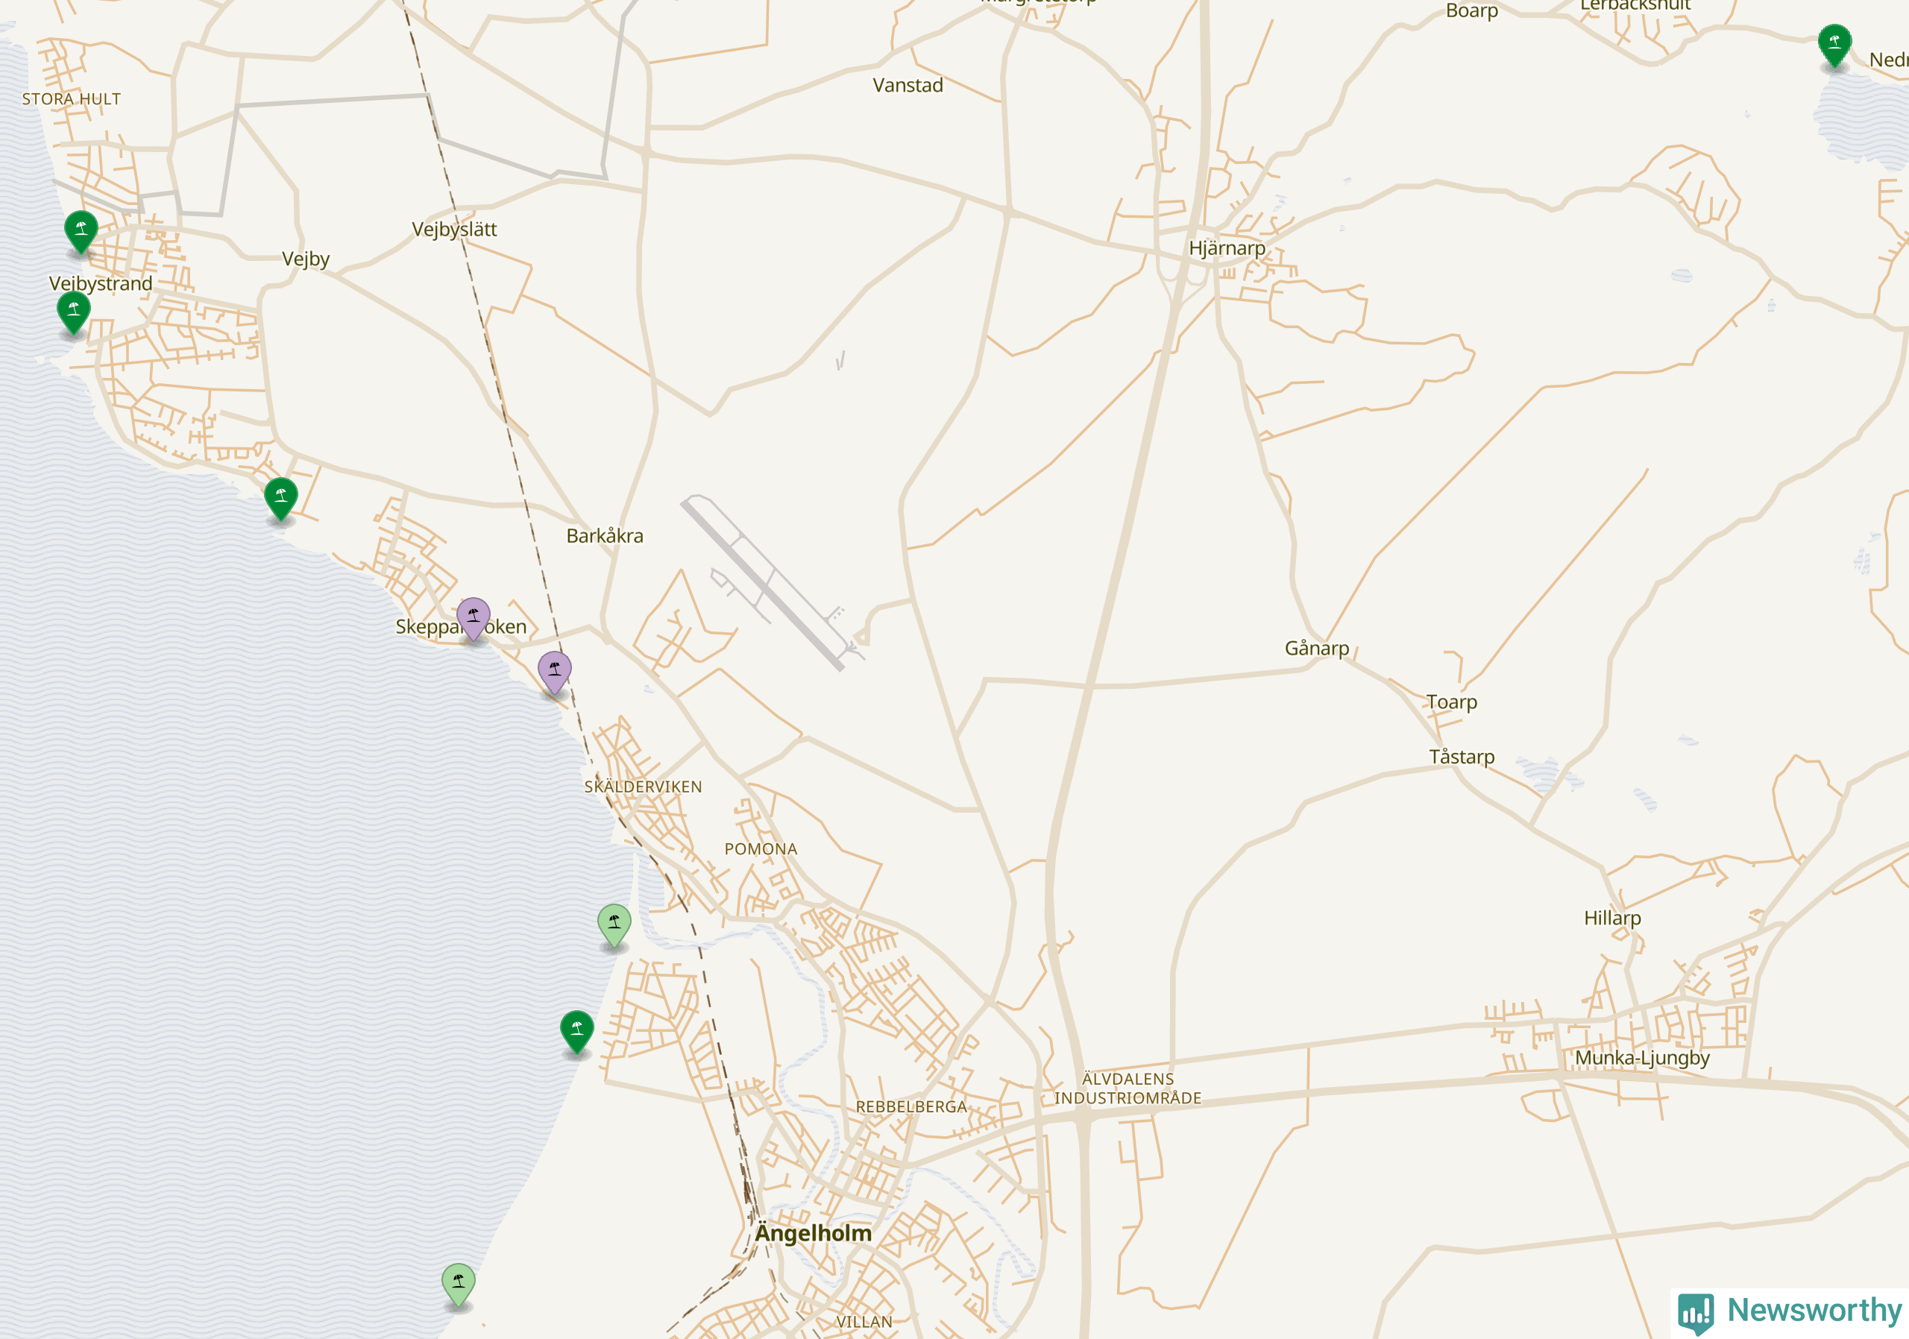Click the Newsworthy logo icon
The height and width of the screenshot is (1339, 1909).
point(1695,1313)
